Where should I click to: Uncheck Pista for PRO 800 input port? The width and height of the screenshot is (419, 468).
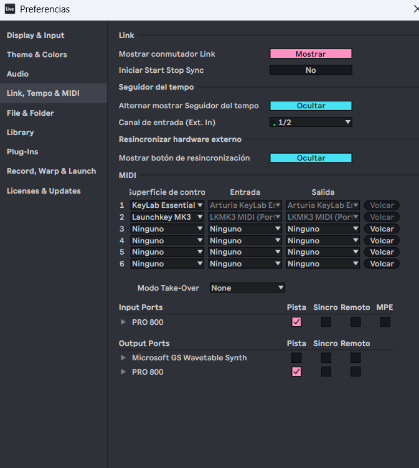tap(296, 322)
